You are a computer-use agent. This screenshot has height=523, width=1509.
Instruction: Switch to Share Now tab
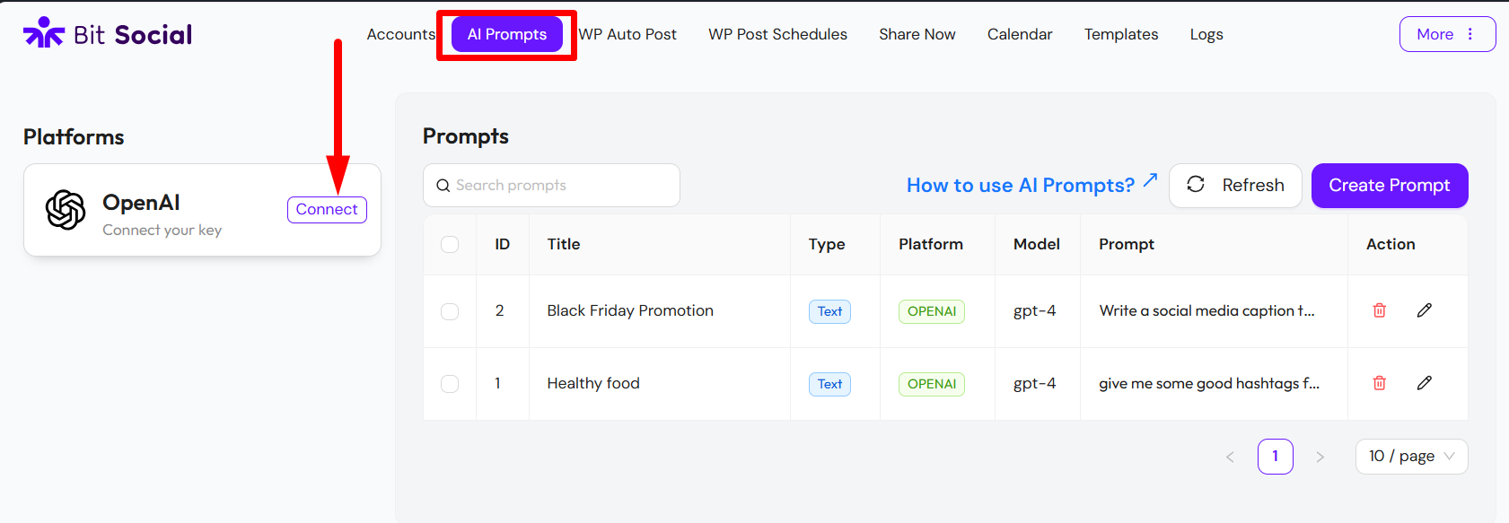click(x=917, y=34)
